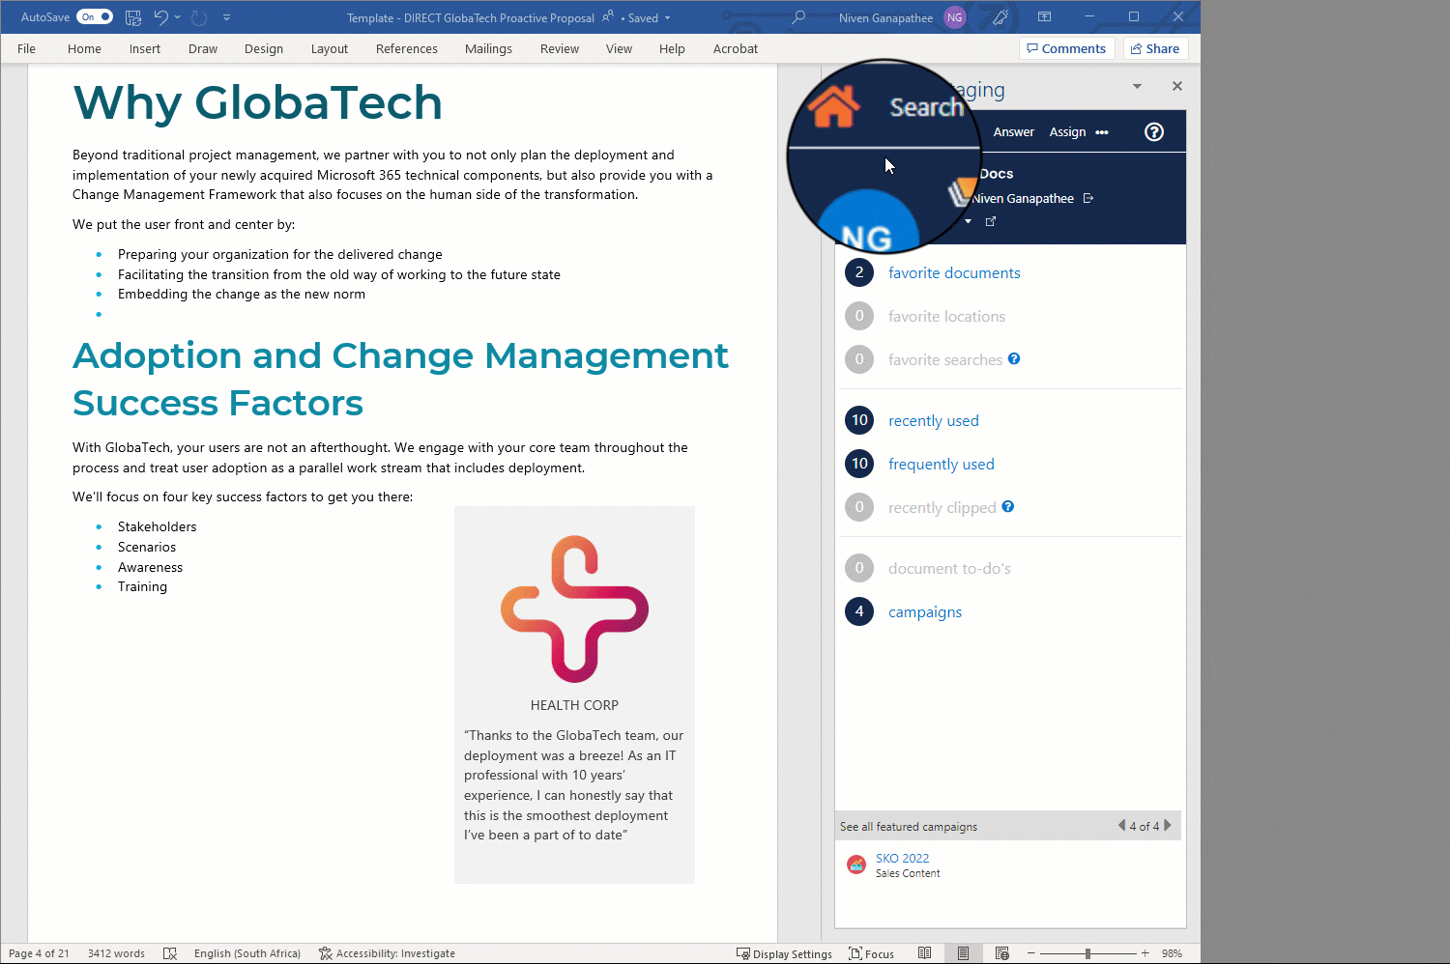Switch to the Insert tab
The image size is (1450, 964).
[145, 48]
